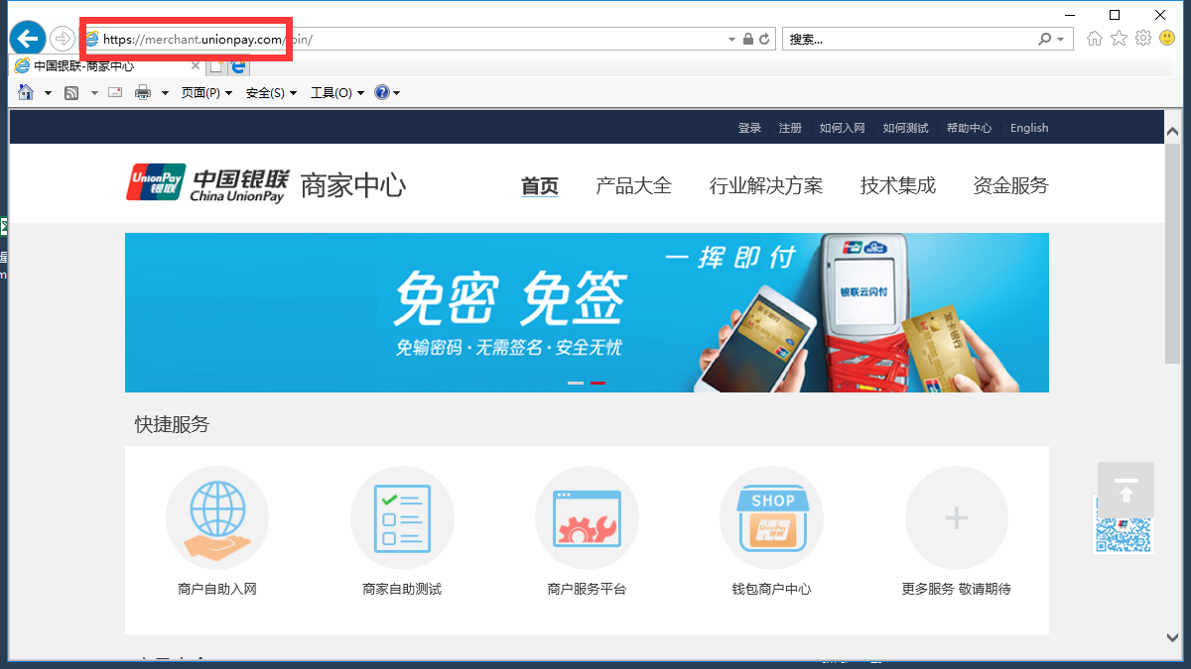Expand the Home button dropdown arrow
Screen dimensions: 1191x669
coord(48,93)
